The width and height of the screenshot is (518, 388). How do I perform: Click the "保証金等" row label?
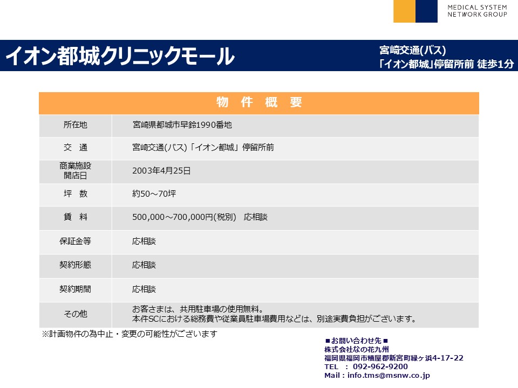76,241
